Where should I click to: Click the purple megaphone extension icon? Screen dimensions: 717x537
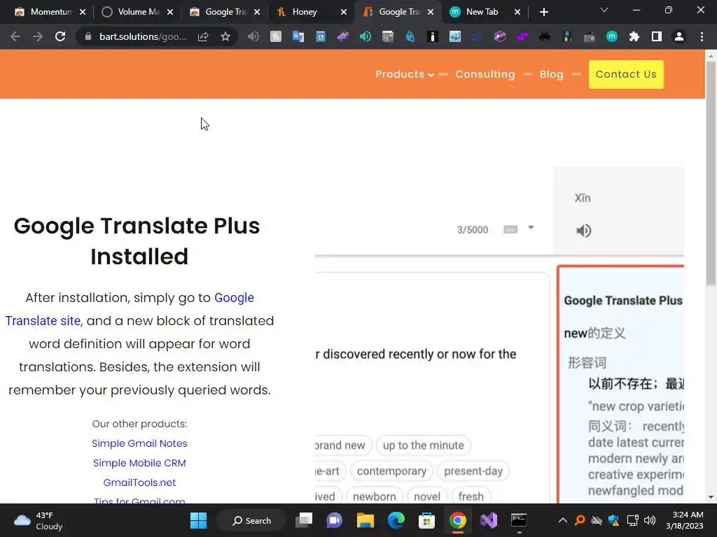tap(343, 36)
